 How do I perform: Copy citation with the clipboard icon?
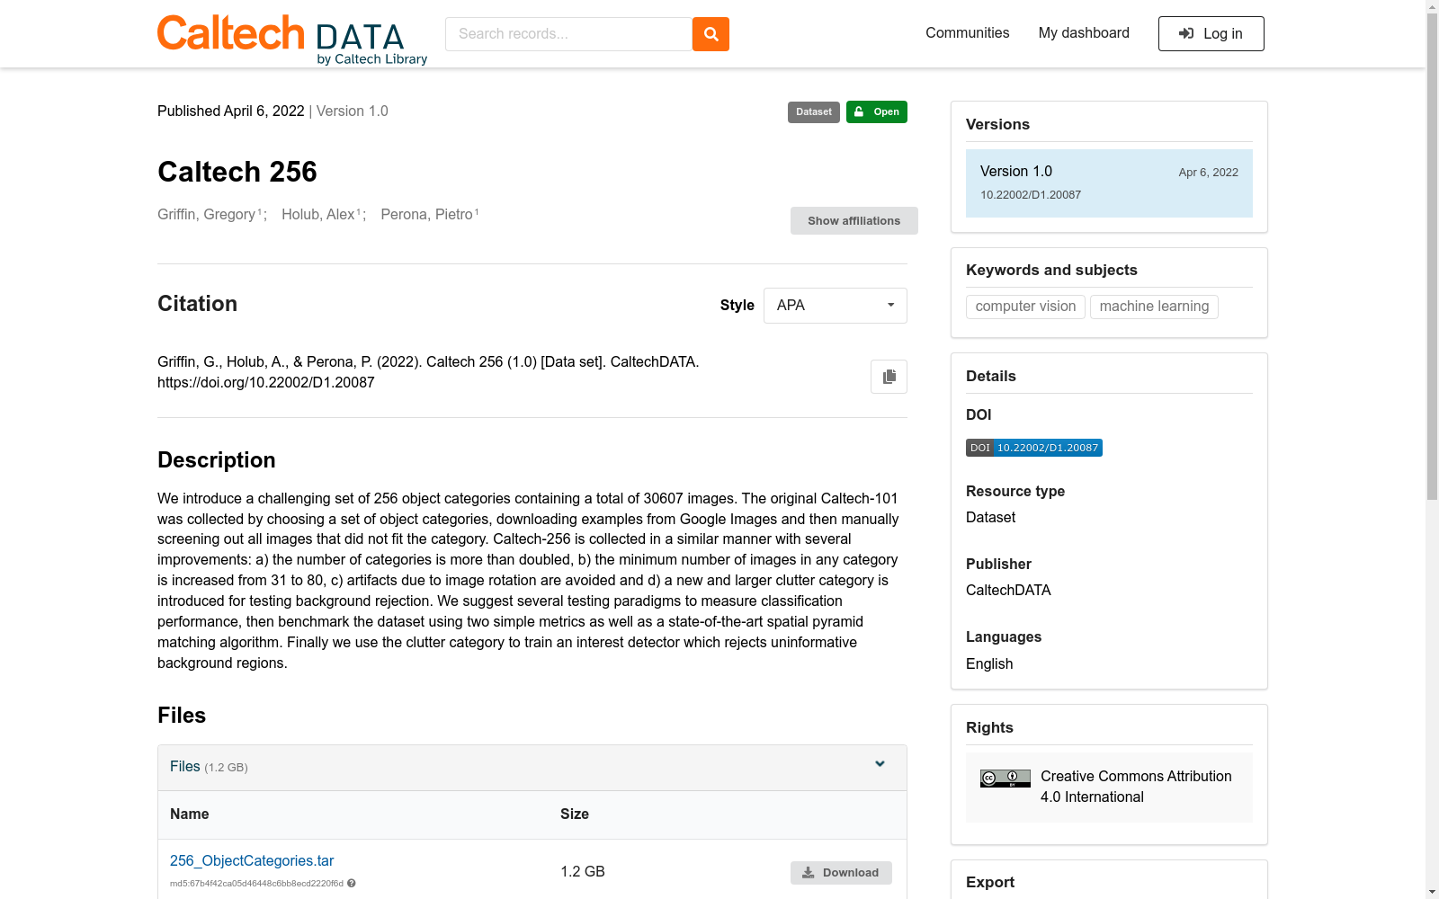tap(889, 377)
